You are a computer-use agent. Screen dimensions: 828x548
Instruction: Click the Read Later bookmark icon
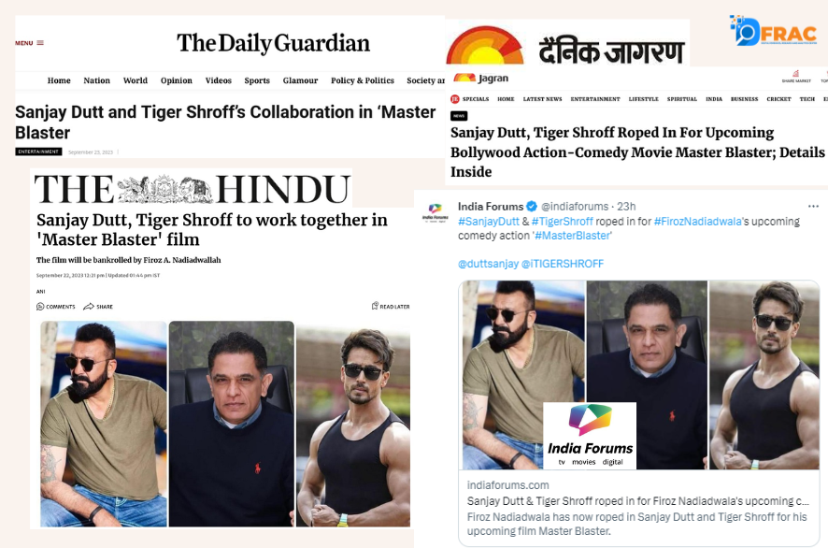pyautogui.click(x=375, y=306)
